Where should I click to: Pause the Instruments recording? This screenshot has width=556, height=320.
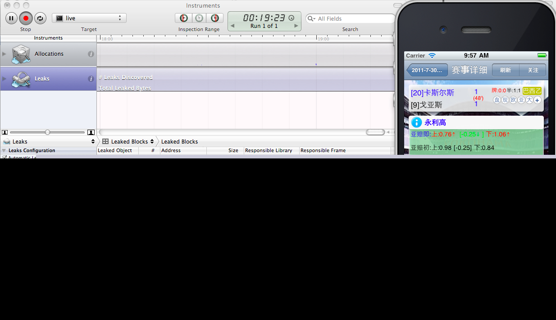click(x=12, y=18)
